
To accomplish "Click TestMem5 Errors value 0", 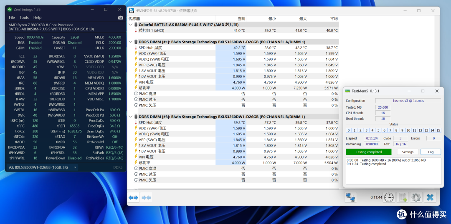I will click(x=434, y=138).
